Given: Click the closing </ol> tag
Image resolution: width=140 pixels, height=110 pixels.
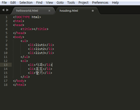Looking at the screenshot, I should 25,77.
